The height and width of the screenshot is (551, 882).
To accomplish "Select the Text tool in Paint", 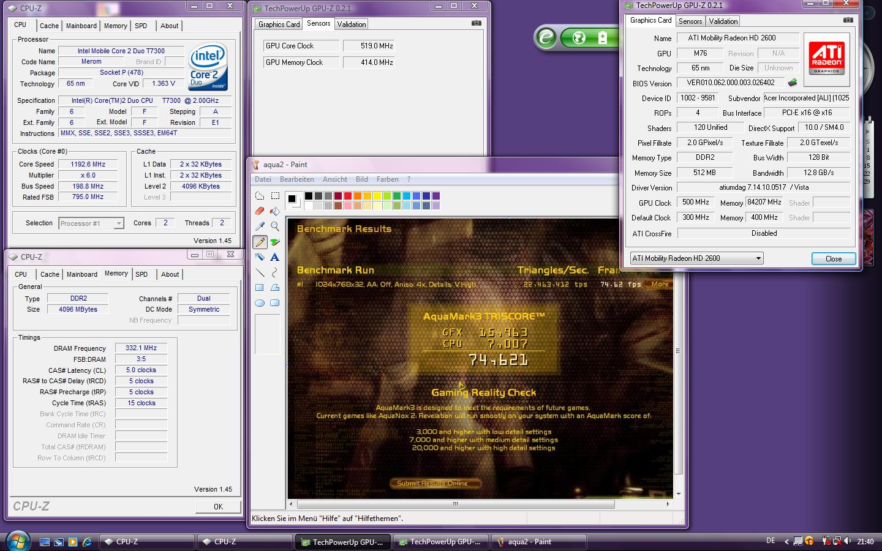I will (275, 257).
